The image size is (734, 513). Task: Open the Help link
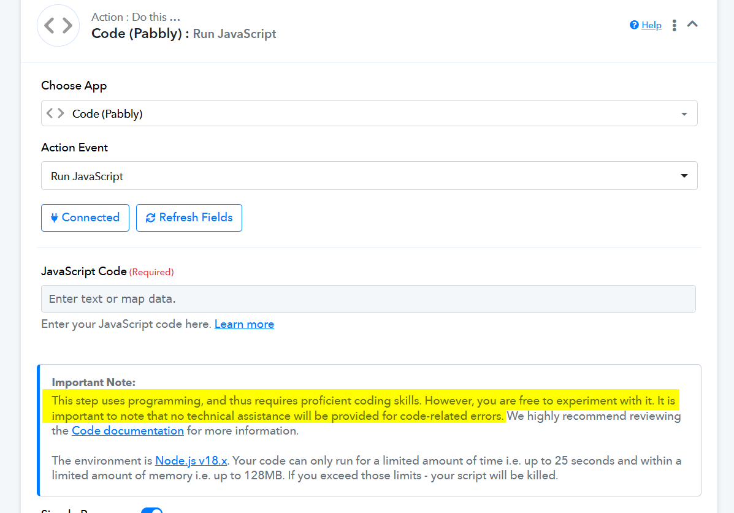click(651, 25)
